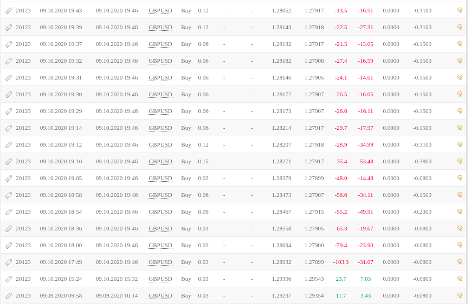
Task: Click the comment icon for the 18:36 trade
Action: pos(460,228)
